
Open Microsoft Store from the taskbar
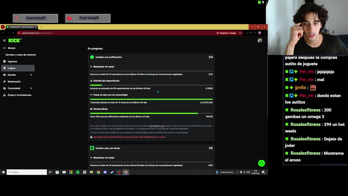(57, 172)
